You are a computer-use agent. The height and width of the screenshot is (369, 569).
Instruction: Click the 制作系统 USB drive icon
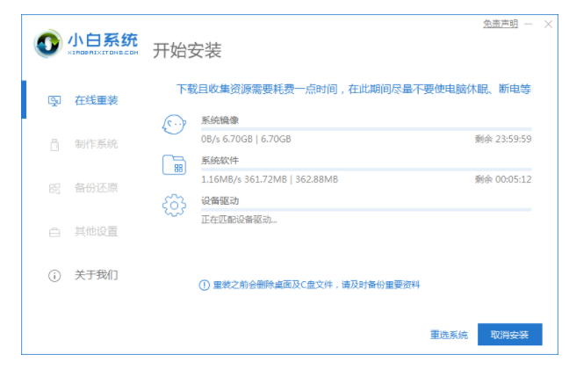[x=54, y=144]
